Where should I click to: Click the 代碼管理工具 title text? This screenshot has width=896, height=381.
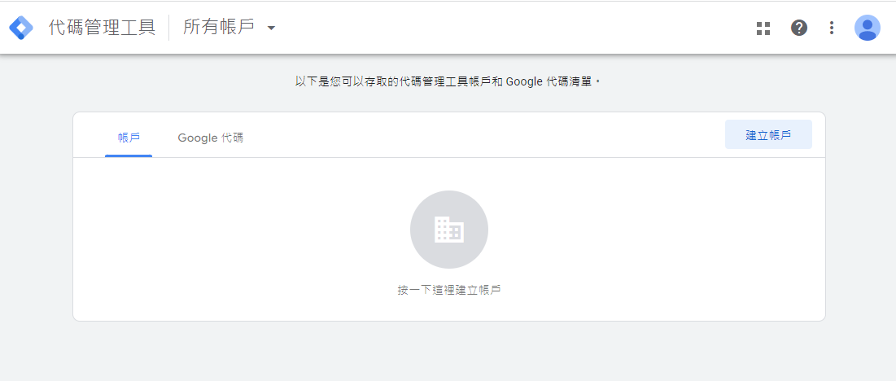[x=103, y=28]
